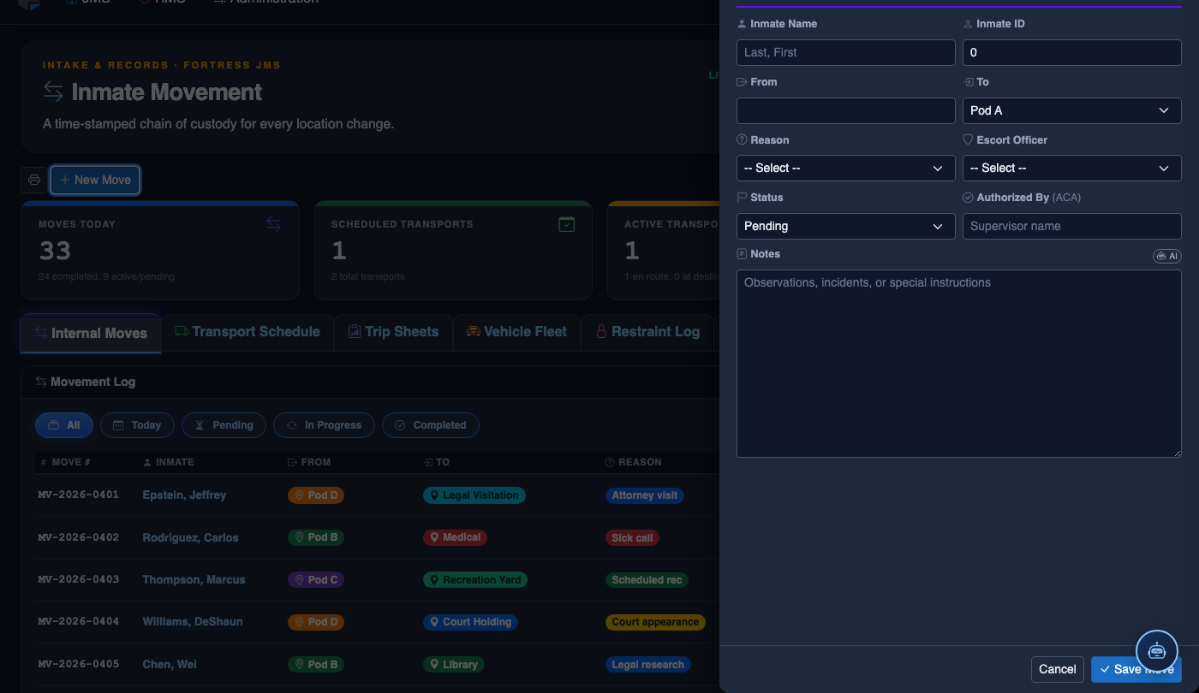Open the Status Pending dropdown
The image size is (1199, 693).
click(x=845, y=226)
